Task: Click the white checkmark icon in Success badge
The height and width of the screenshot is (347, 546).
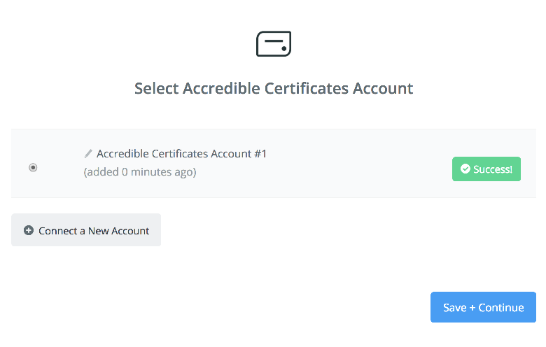Action: [x=465, y=169]
